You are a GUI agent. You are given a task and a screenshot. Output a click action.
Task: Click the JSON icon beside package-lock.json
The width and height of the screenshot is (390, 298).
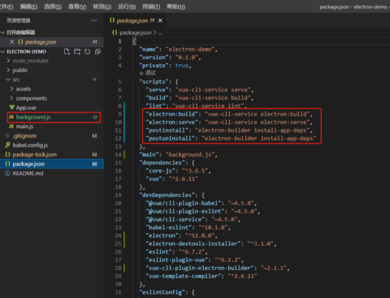tap(8, 154)
